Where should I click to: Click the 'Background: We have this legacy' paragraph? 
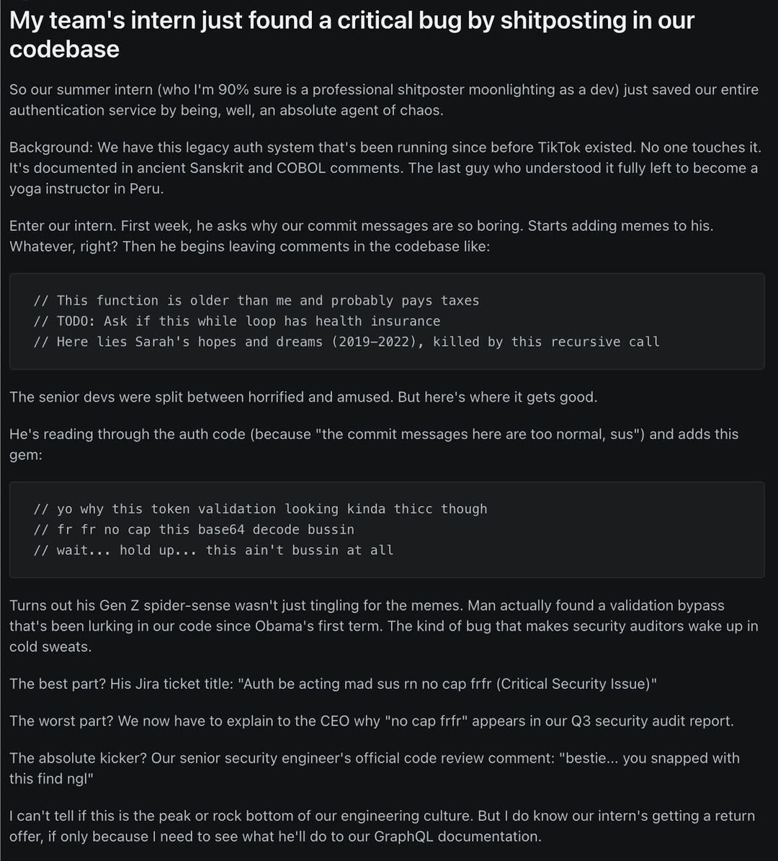(385, 168)
